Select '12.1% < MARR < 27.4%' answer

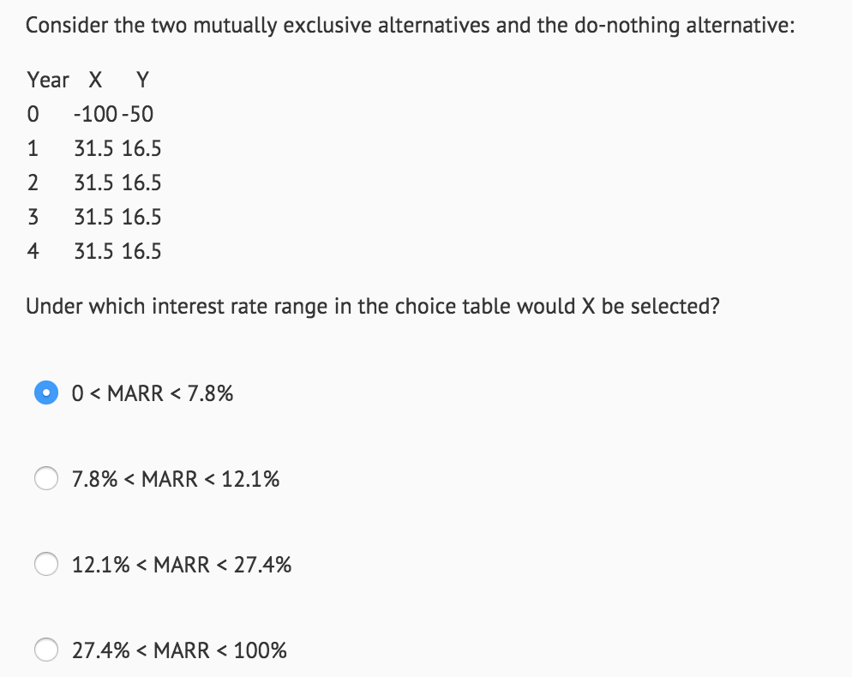46,564
